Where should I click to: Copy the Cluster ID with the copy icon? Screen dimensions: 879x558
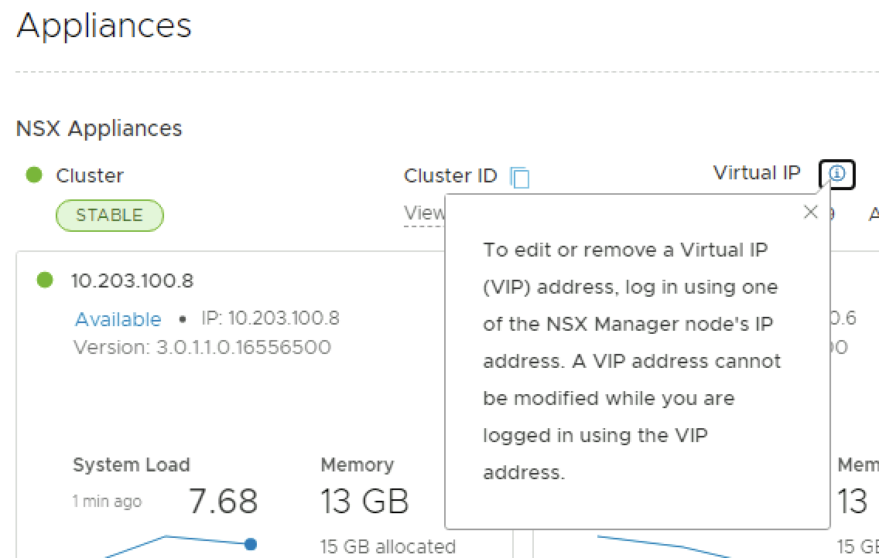[x=521, y=178]
